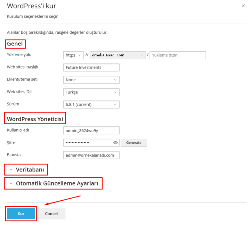Screen dimensions: 249x227
Task: Open the ornekalanadi.com domain dropdown
Action: [x=118, y=55]
